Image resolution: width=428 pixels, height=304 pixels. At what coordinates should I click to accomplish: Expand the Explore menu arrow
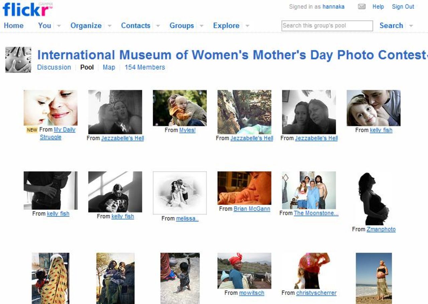coord(247,26)
